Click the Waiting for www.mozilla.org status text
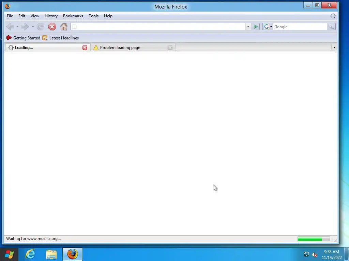 pos(33,239)
